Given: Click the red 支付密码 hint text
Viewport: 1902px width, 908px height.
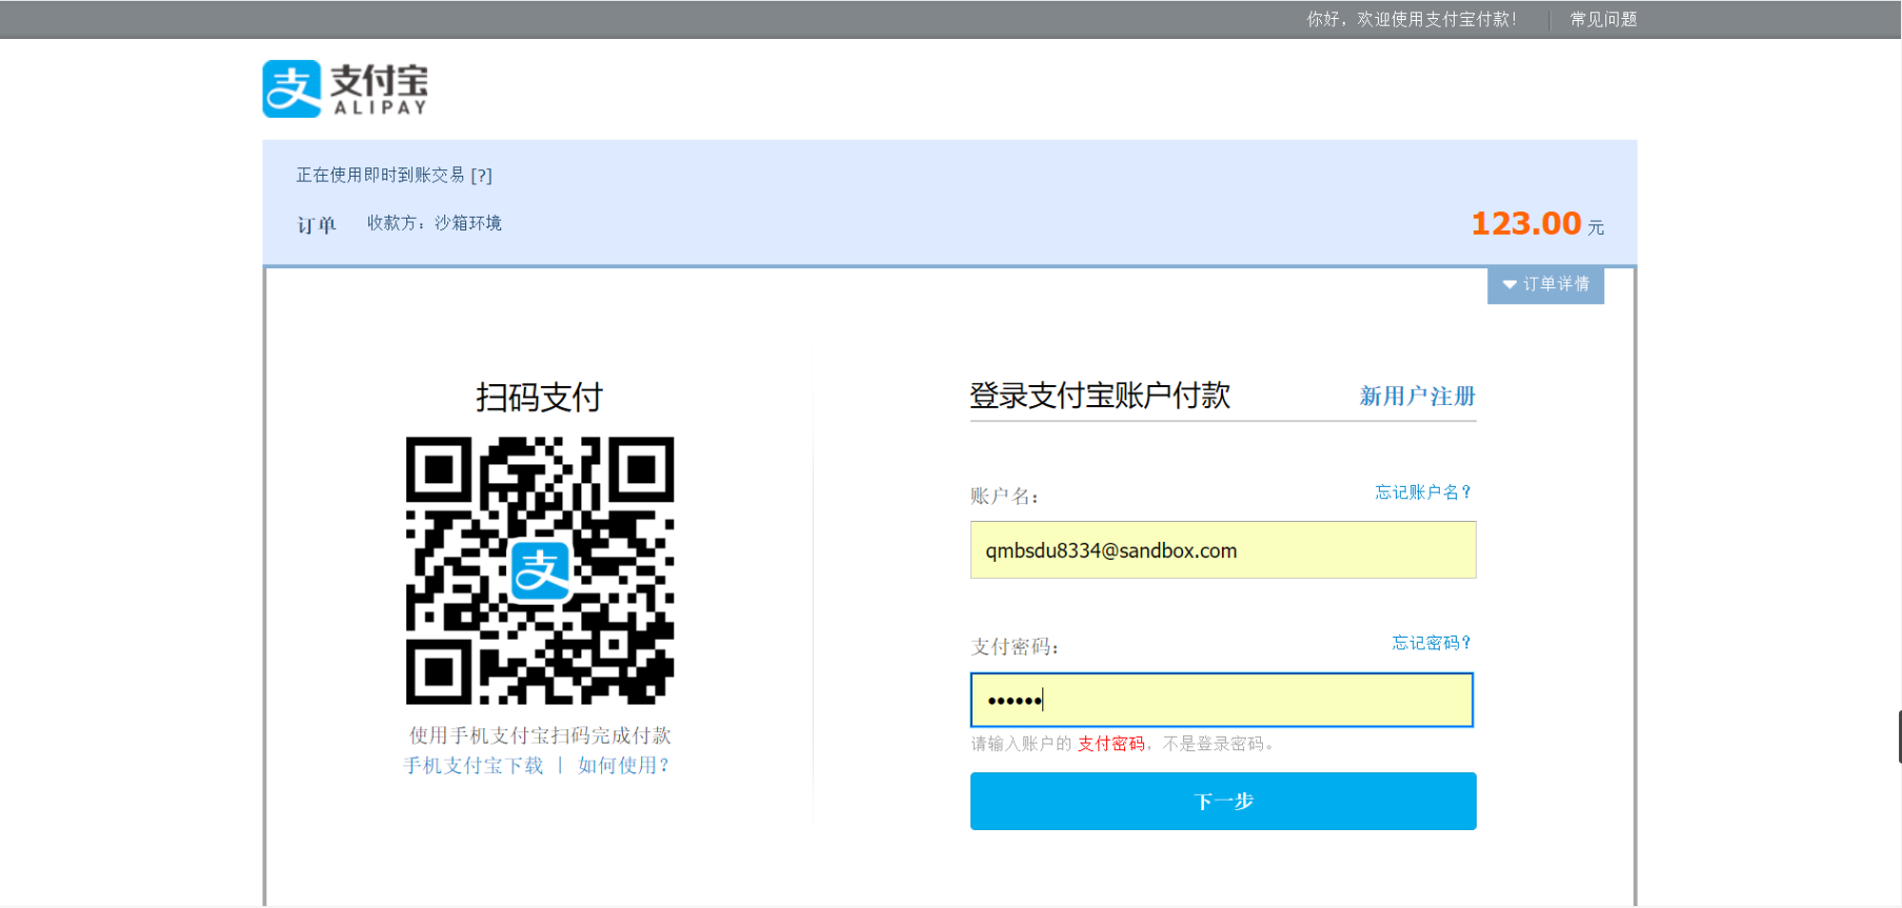Looking at the screenshot, I should click(1111, 744).
